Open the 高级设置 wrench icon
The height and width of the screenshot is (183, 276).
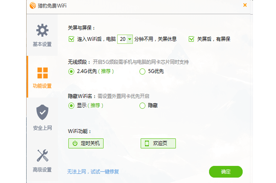(42, 156)
